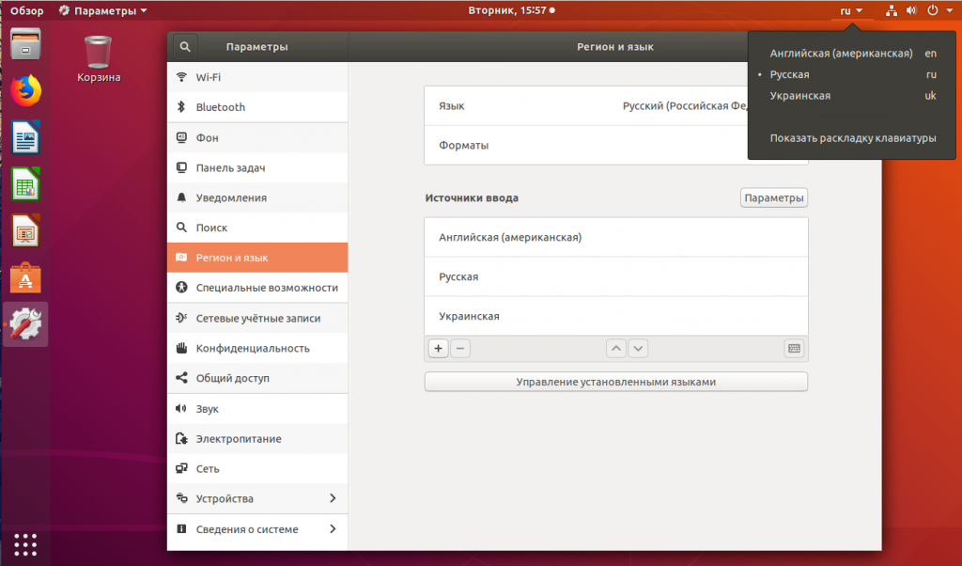Select the Ukrainian row in input sources list
Image resolution: width=962 pixels, height=566 pixels.
pos(615,317)
